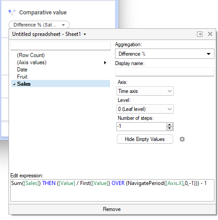This screenshot has width=218, height=220.
Task: Open the Untitled spreadsheet - Sheet1 table dropdown
Action: point(49,34)
